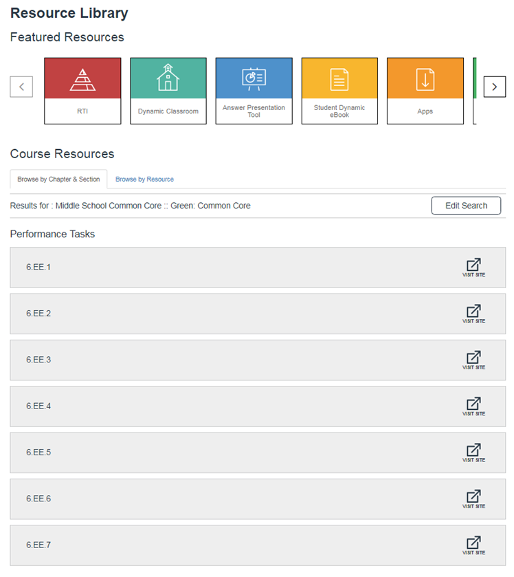Switch to Browse by Resource tab

pyautogui.click(x=144, y=179)
